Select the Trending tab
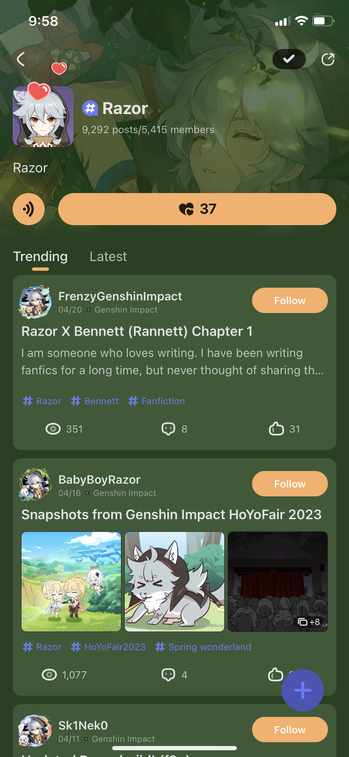This screenshot has height=757, width=349. pos(40,256)
